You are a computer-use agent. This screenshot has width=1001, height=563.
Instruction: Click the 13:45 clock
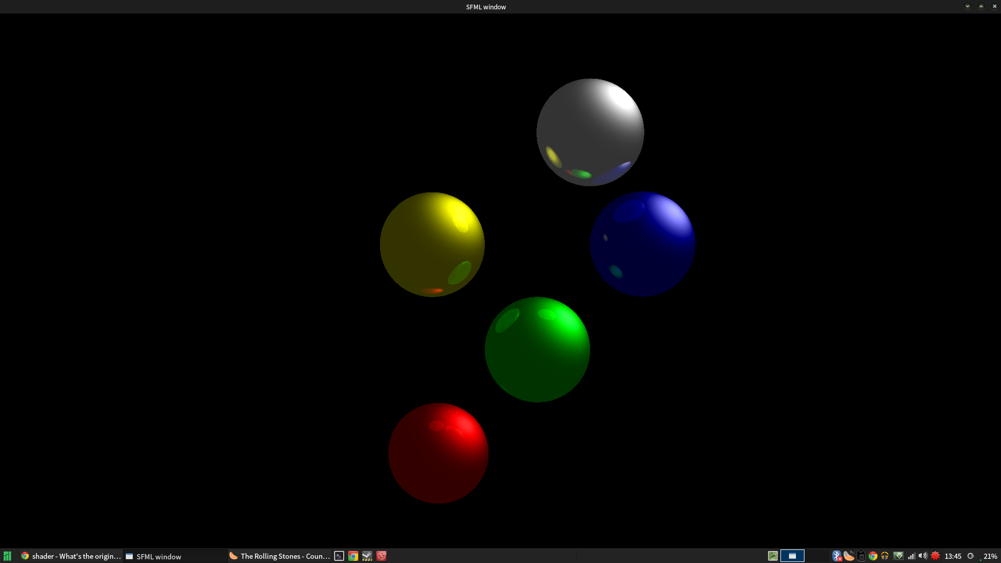point(953,556)
